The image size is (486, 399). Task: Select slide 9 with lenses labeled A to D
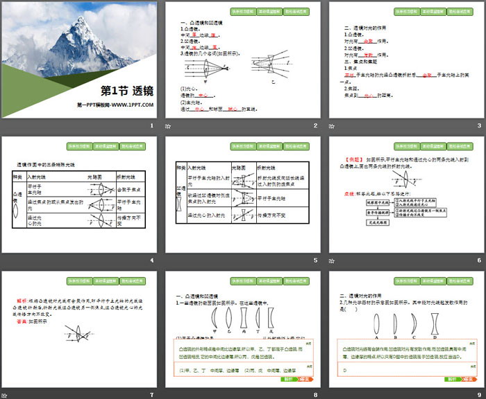407,330
